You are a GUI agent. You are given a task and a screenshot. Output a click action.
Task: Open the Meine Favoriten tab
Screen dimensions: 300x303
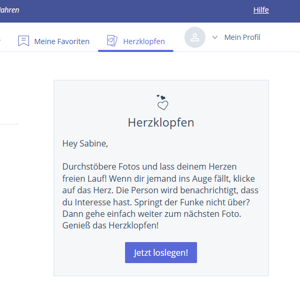tap(54, 41)
